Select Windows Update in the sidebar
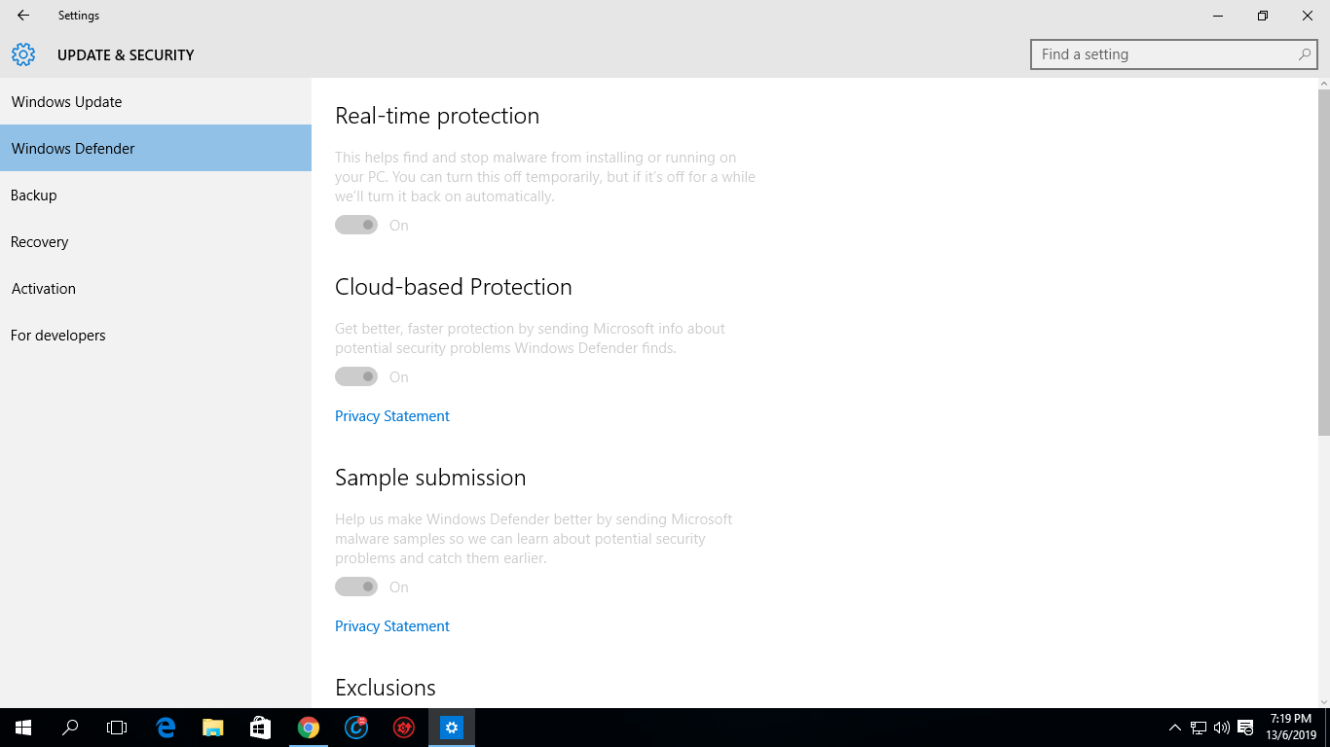The image size is (1330, 747). [156, 101]
